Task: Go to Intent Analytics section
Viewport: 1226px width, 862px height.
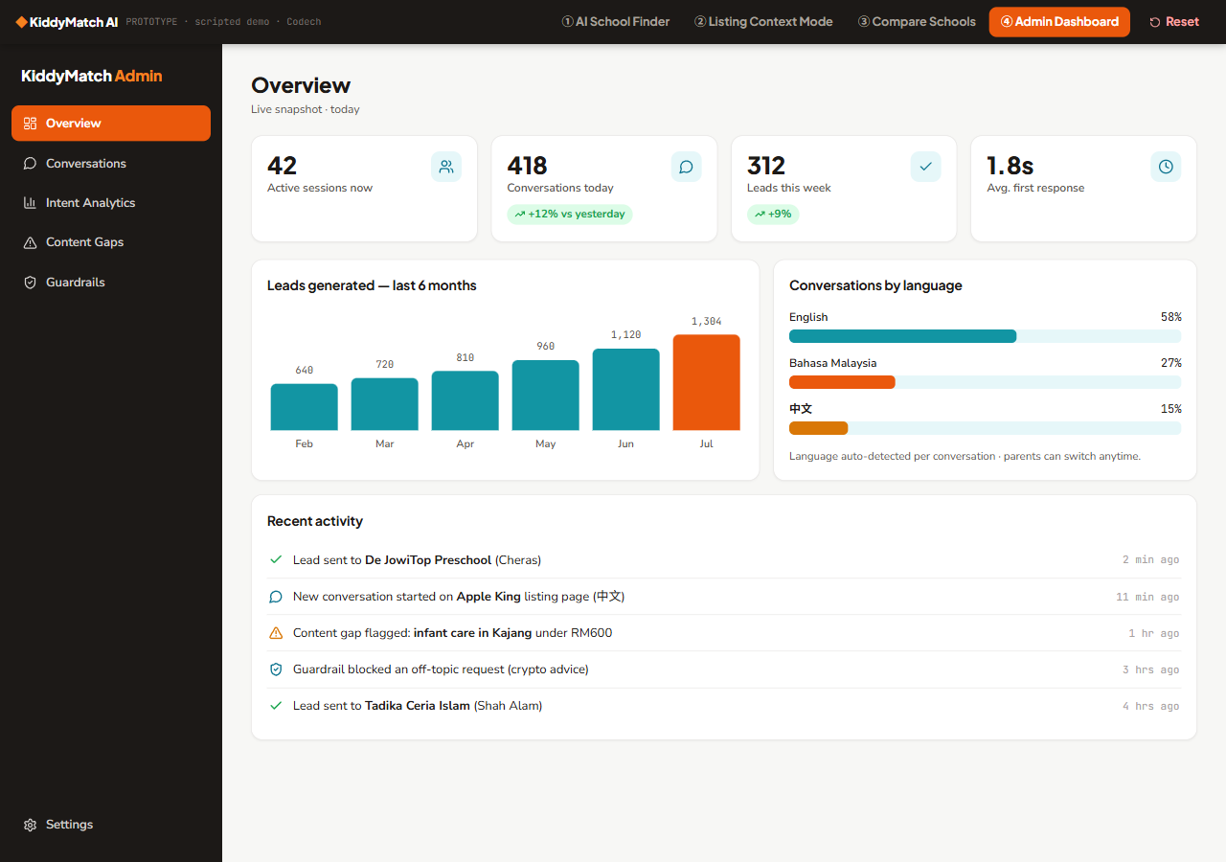Action: [111, 203]
